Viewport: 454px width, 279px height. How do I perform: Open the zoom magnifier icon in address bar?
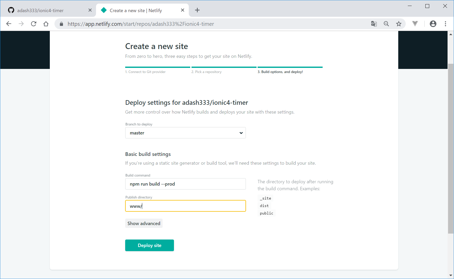(386, 24)
